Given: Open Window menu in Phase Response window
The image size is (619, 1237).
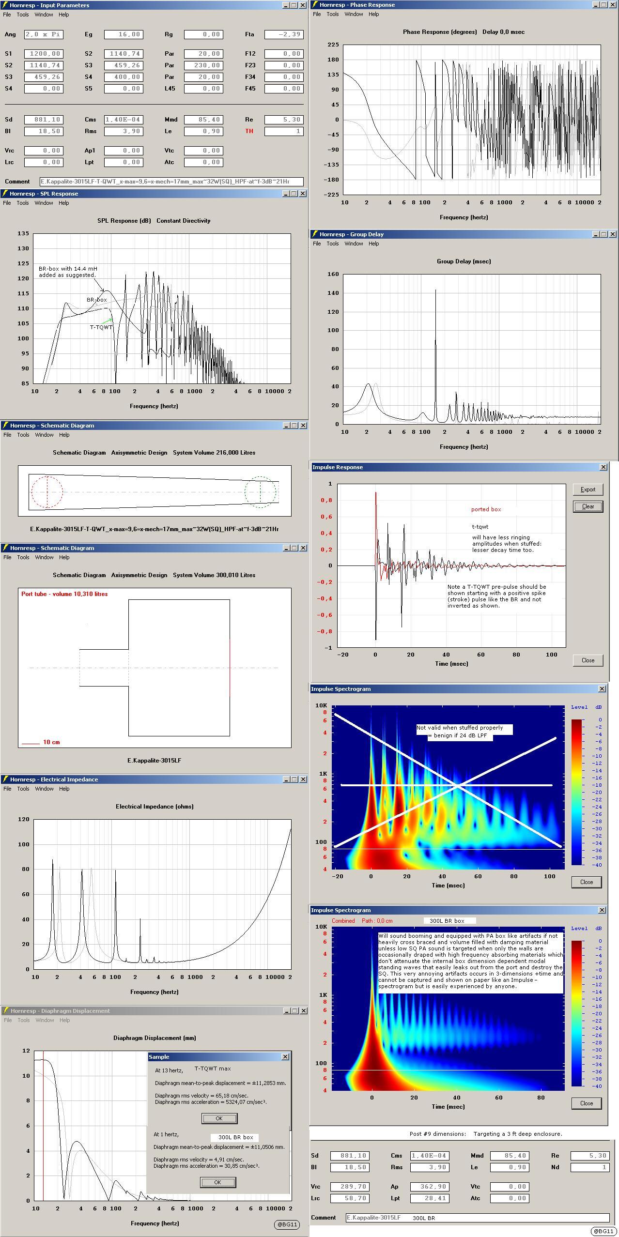Looking at the screenshot, I should (x=354, y=14).
